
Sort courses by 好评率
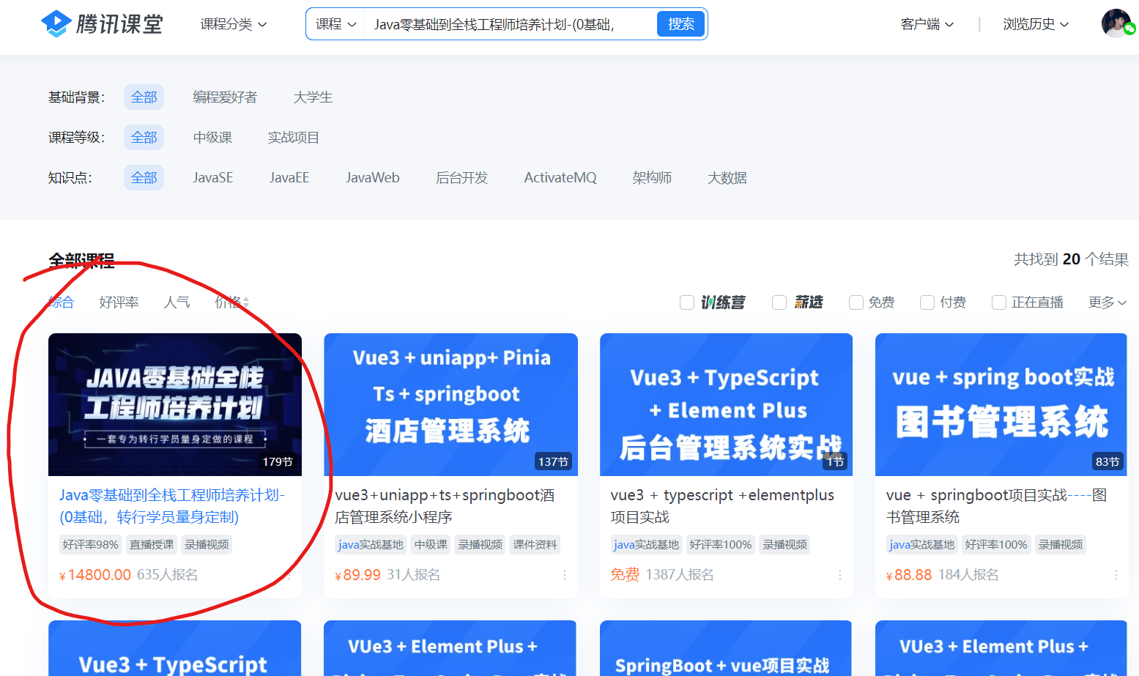(119, 302)
